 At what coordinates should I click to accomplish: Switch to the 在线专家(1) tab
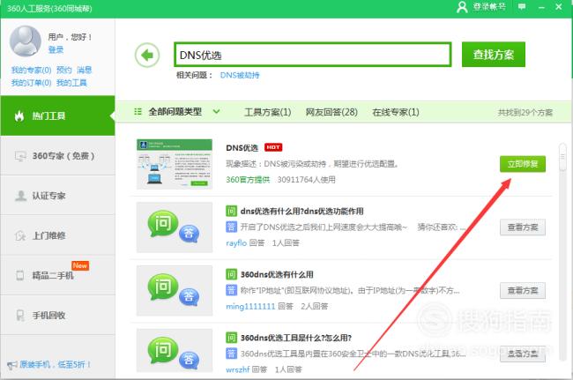click(396, 112)
